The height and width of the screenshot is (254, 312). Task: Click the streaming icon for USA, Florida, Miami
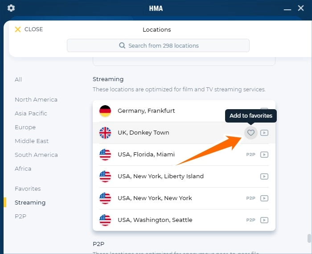[264, 155]
